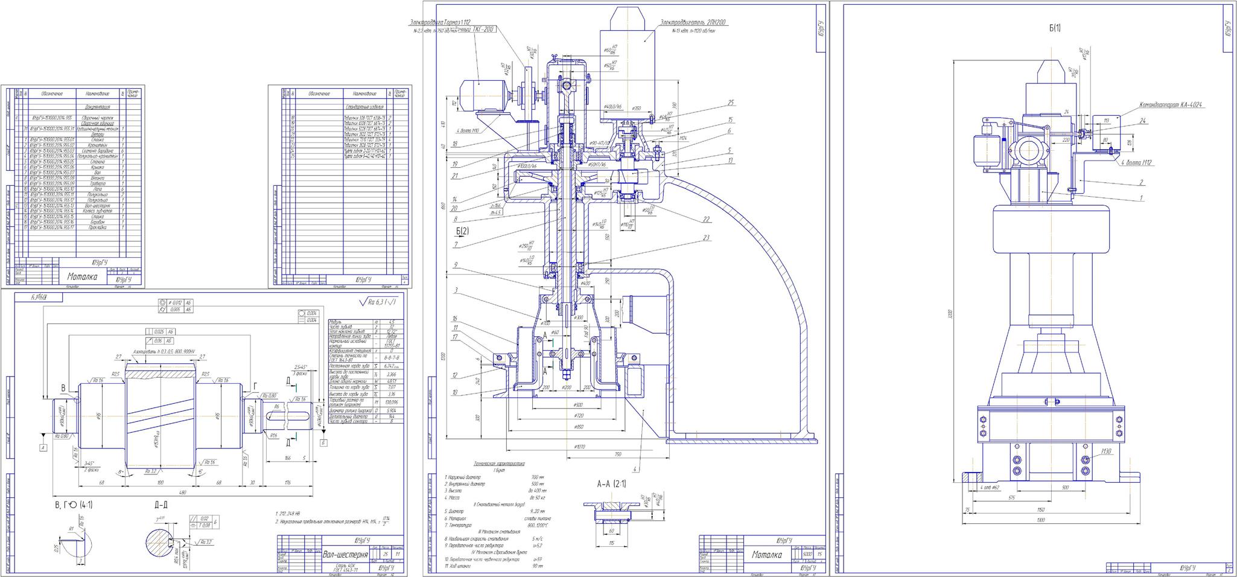Click the 'Электродвигатель 2ПН200' motor label
This screenshot has width=1237, height=577.
[692, 22]
